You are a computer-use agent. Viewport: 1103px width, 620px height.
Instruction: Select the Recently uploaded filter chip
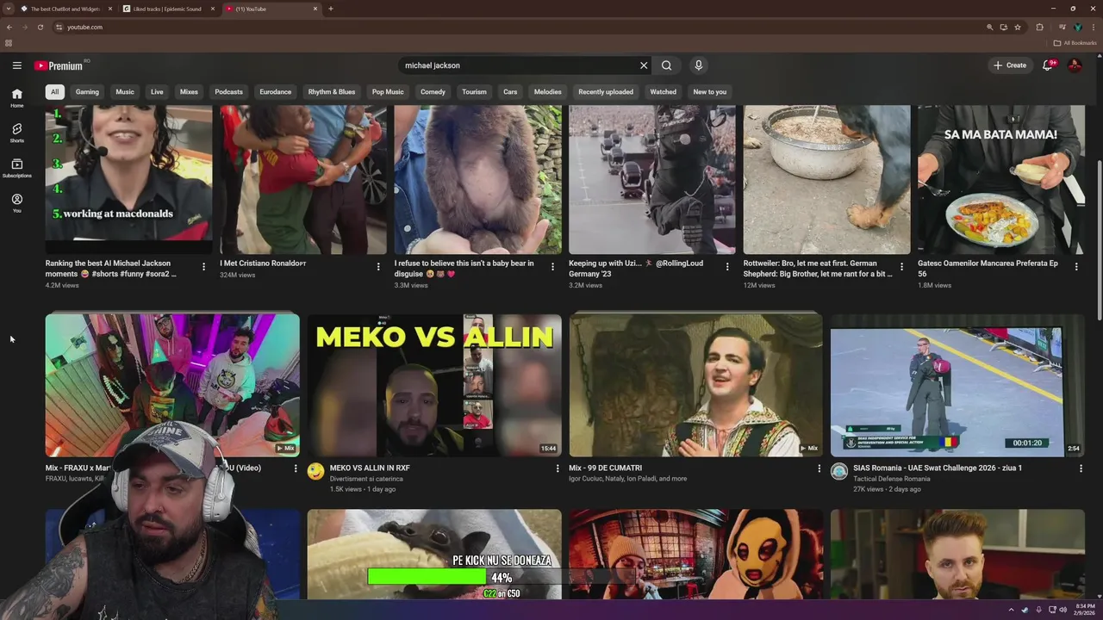(606, 92)
